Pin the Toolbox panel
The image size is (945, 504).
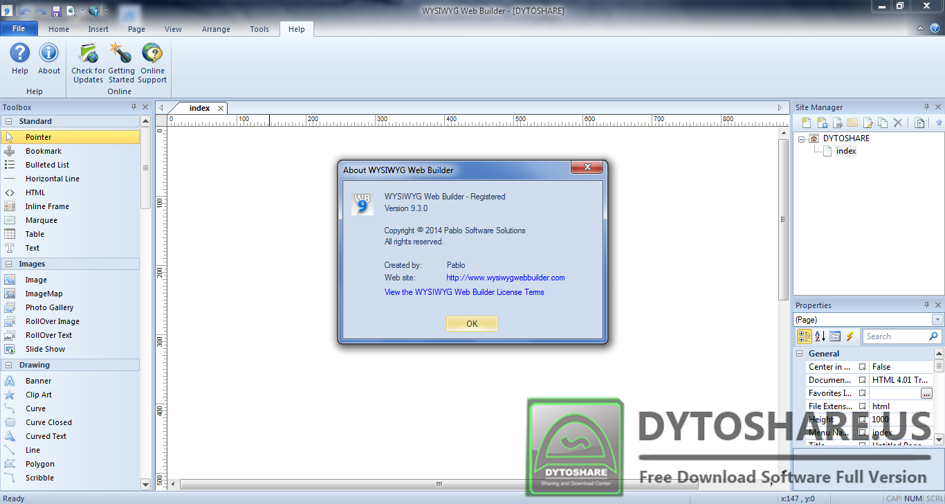(x=134, y=107)
